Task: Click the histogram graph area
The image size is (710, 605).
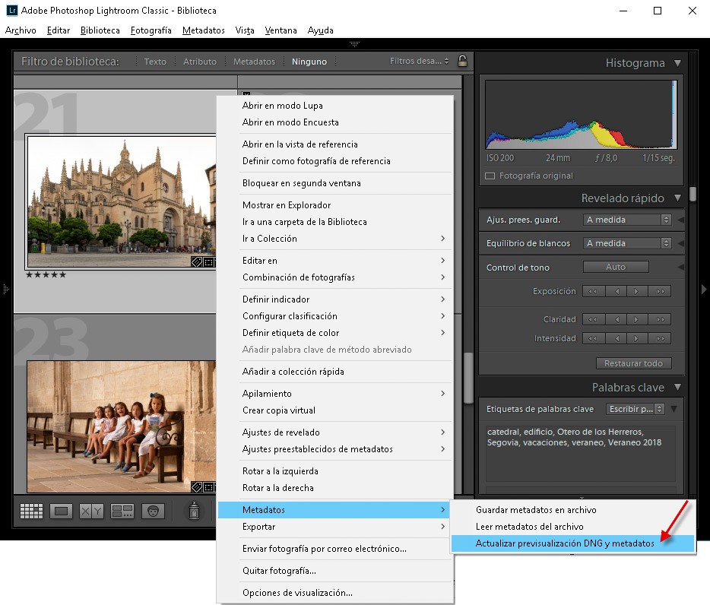Action: (581, 115)
